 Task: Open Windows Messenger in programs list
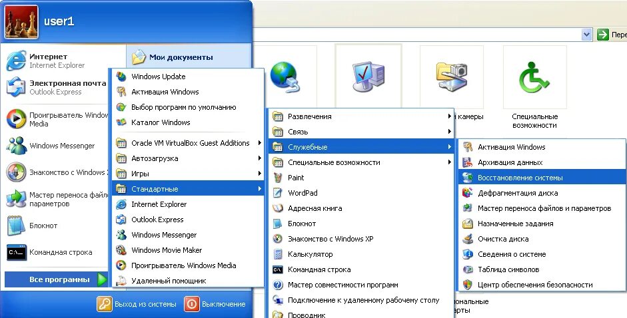pos(188,234)
